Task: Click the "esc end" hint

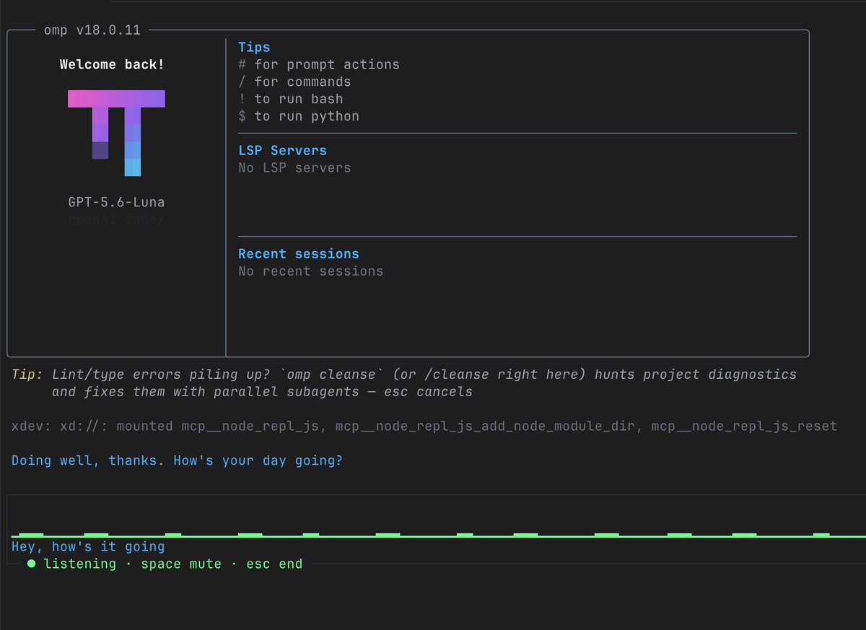Action: pyautogui.click(x=274, y=564)
